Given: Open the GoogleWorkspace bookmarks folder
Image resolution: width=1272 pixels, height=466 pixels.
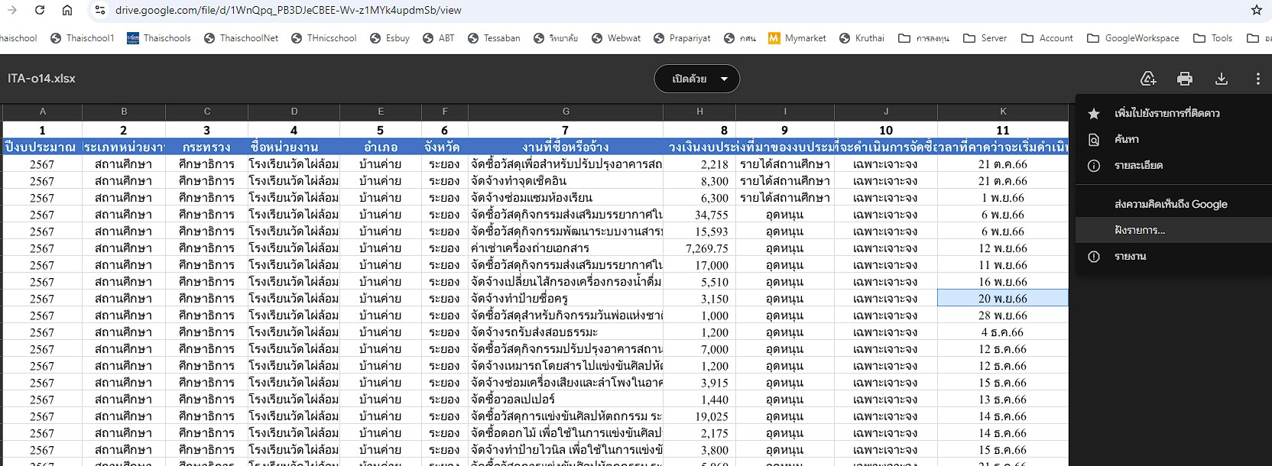Looking at the screenshot, I should 1133,38.
